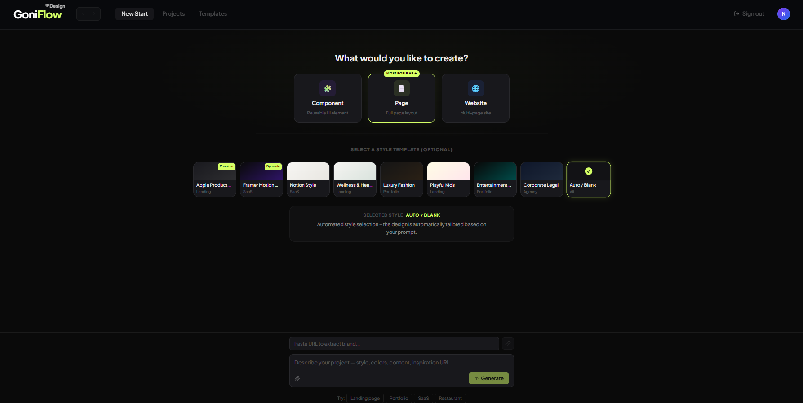
Task: Select the Entertainment portfolio template
Action: coord(495,180)
